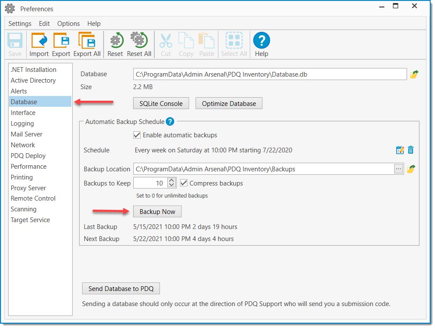Open Help from the toolbar
Screen dimensions: 435x328
point(261,44)
